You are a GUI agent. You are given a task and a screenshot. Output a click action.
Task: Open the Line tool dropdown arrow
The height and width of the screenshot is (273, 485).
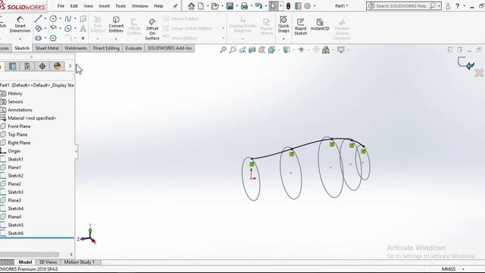[x=45, y=18]
